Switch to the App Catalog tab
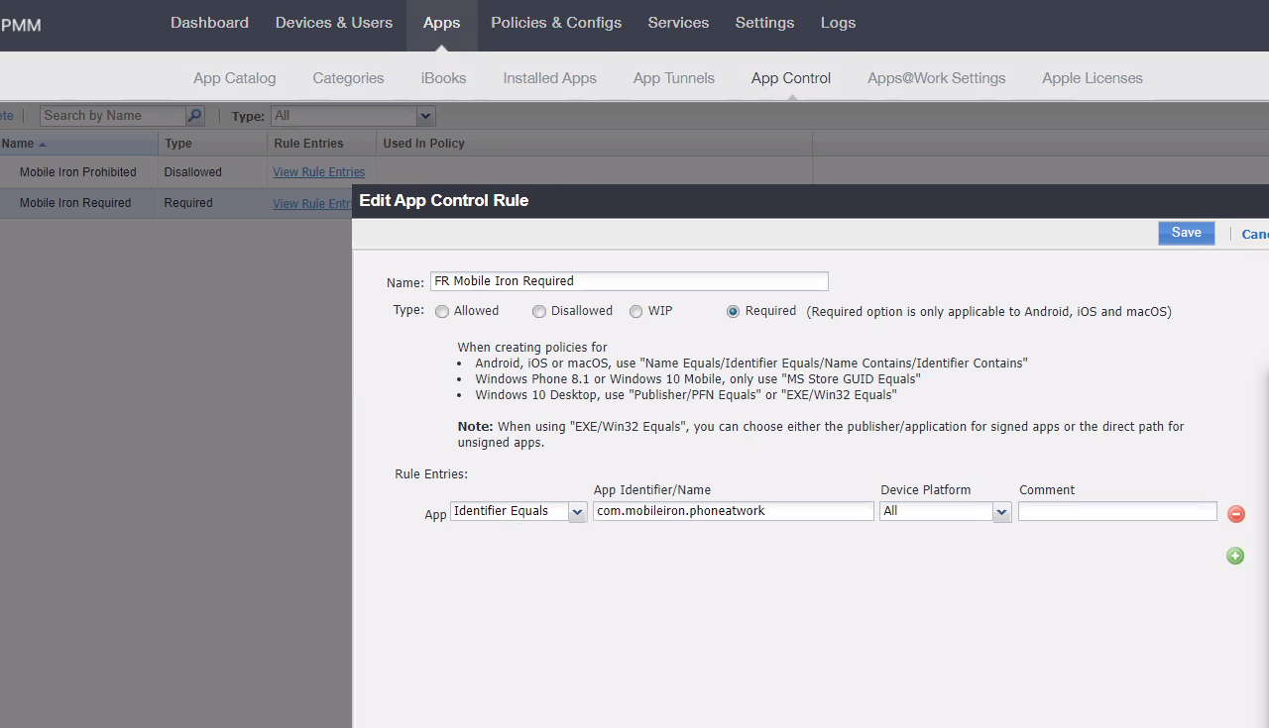 tap(234, 77)
